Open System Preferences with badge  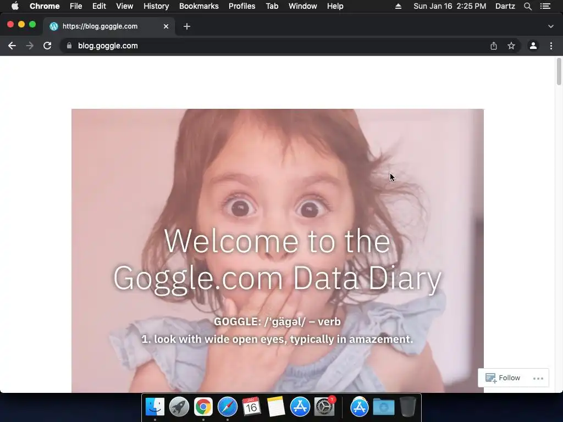point(324,407)
